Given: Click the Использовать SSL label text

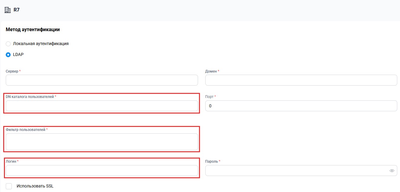Looking at the screenshot, I should coord(35,186).
